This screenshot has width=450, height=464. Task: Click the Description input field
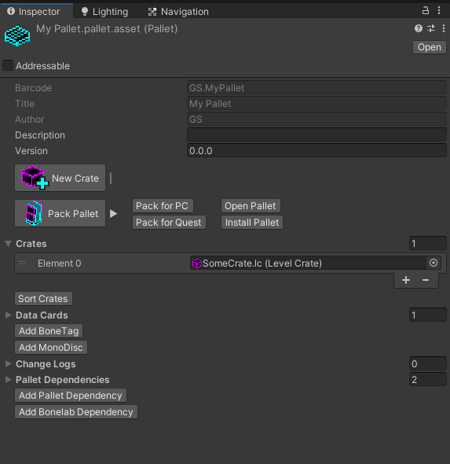(316, 135)
